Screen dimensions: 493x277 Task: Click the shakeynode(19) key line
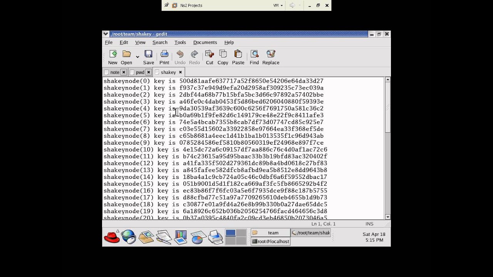click(215, 212)
